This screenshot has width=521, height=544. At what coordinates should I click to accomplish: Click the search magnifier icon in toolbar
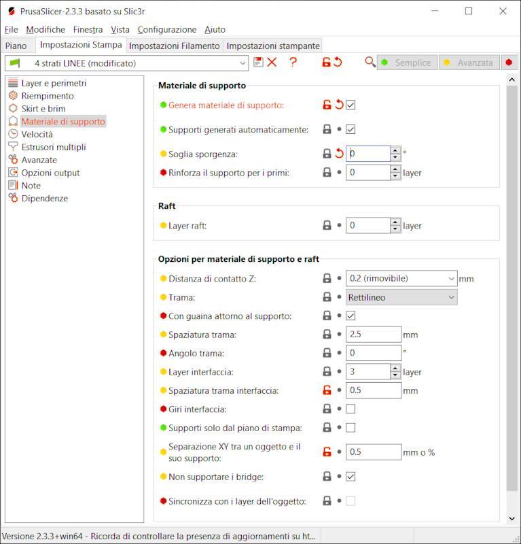(x=370, y=63)
